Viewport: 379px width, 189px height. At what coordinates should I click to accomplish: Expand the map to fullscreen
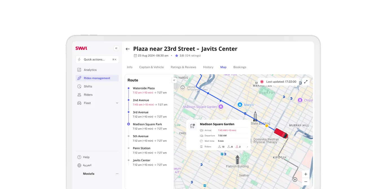[306, 82]
